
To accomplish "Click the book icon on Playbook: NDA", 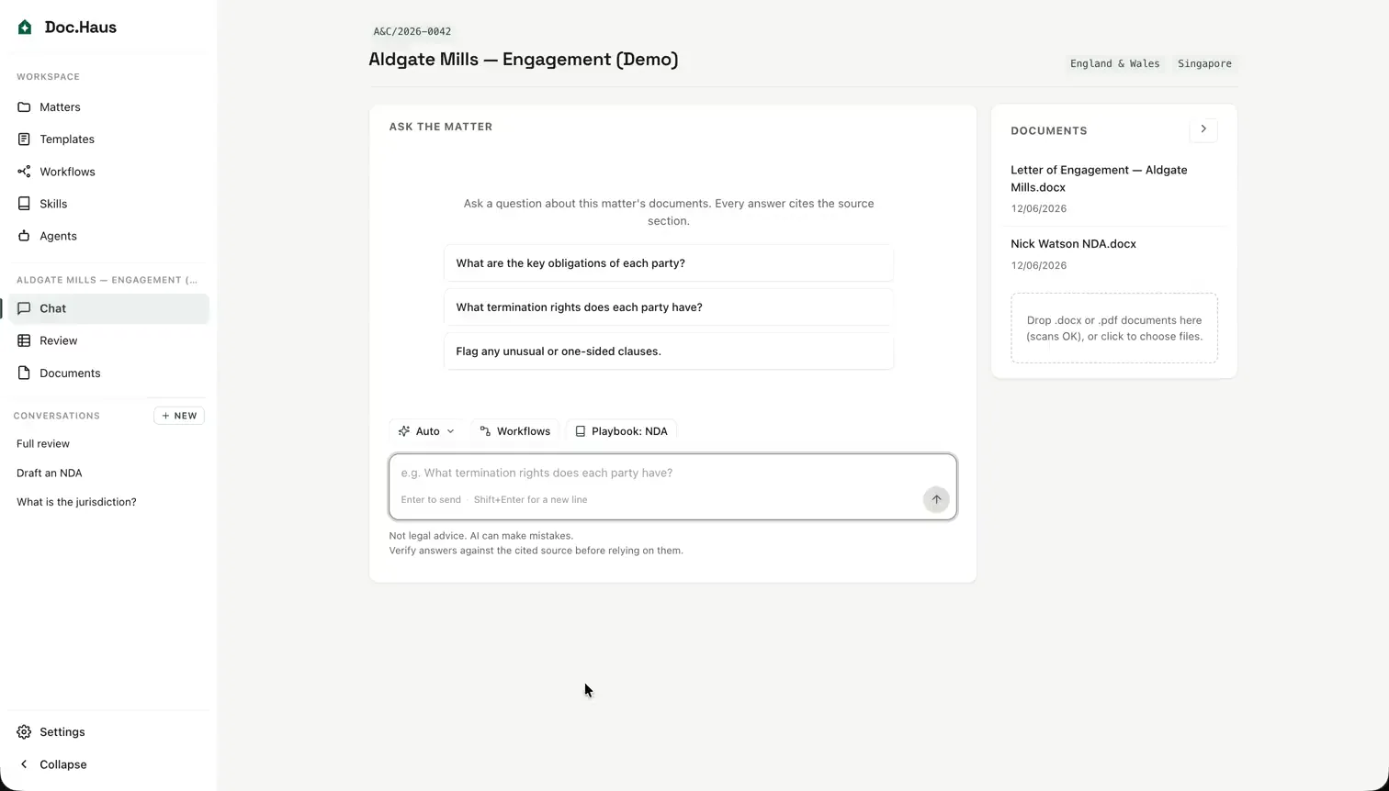I will [x=580, y=431].
